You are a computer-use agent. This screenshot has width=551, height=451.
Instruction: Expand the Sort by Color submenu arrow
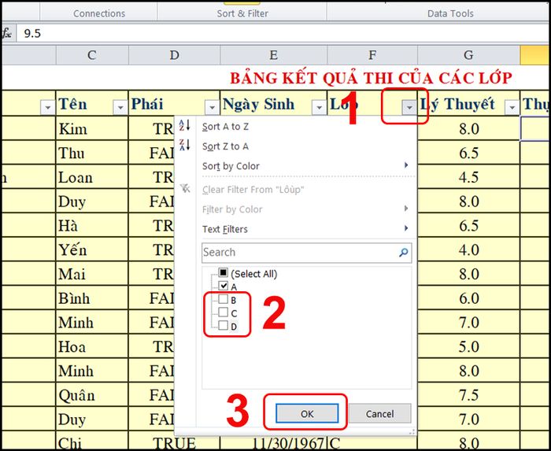[406, 165]
